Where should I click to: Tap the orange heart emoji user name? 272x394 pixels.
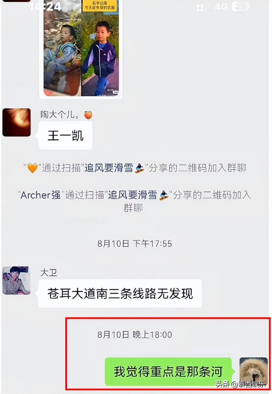32,168
